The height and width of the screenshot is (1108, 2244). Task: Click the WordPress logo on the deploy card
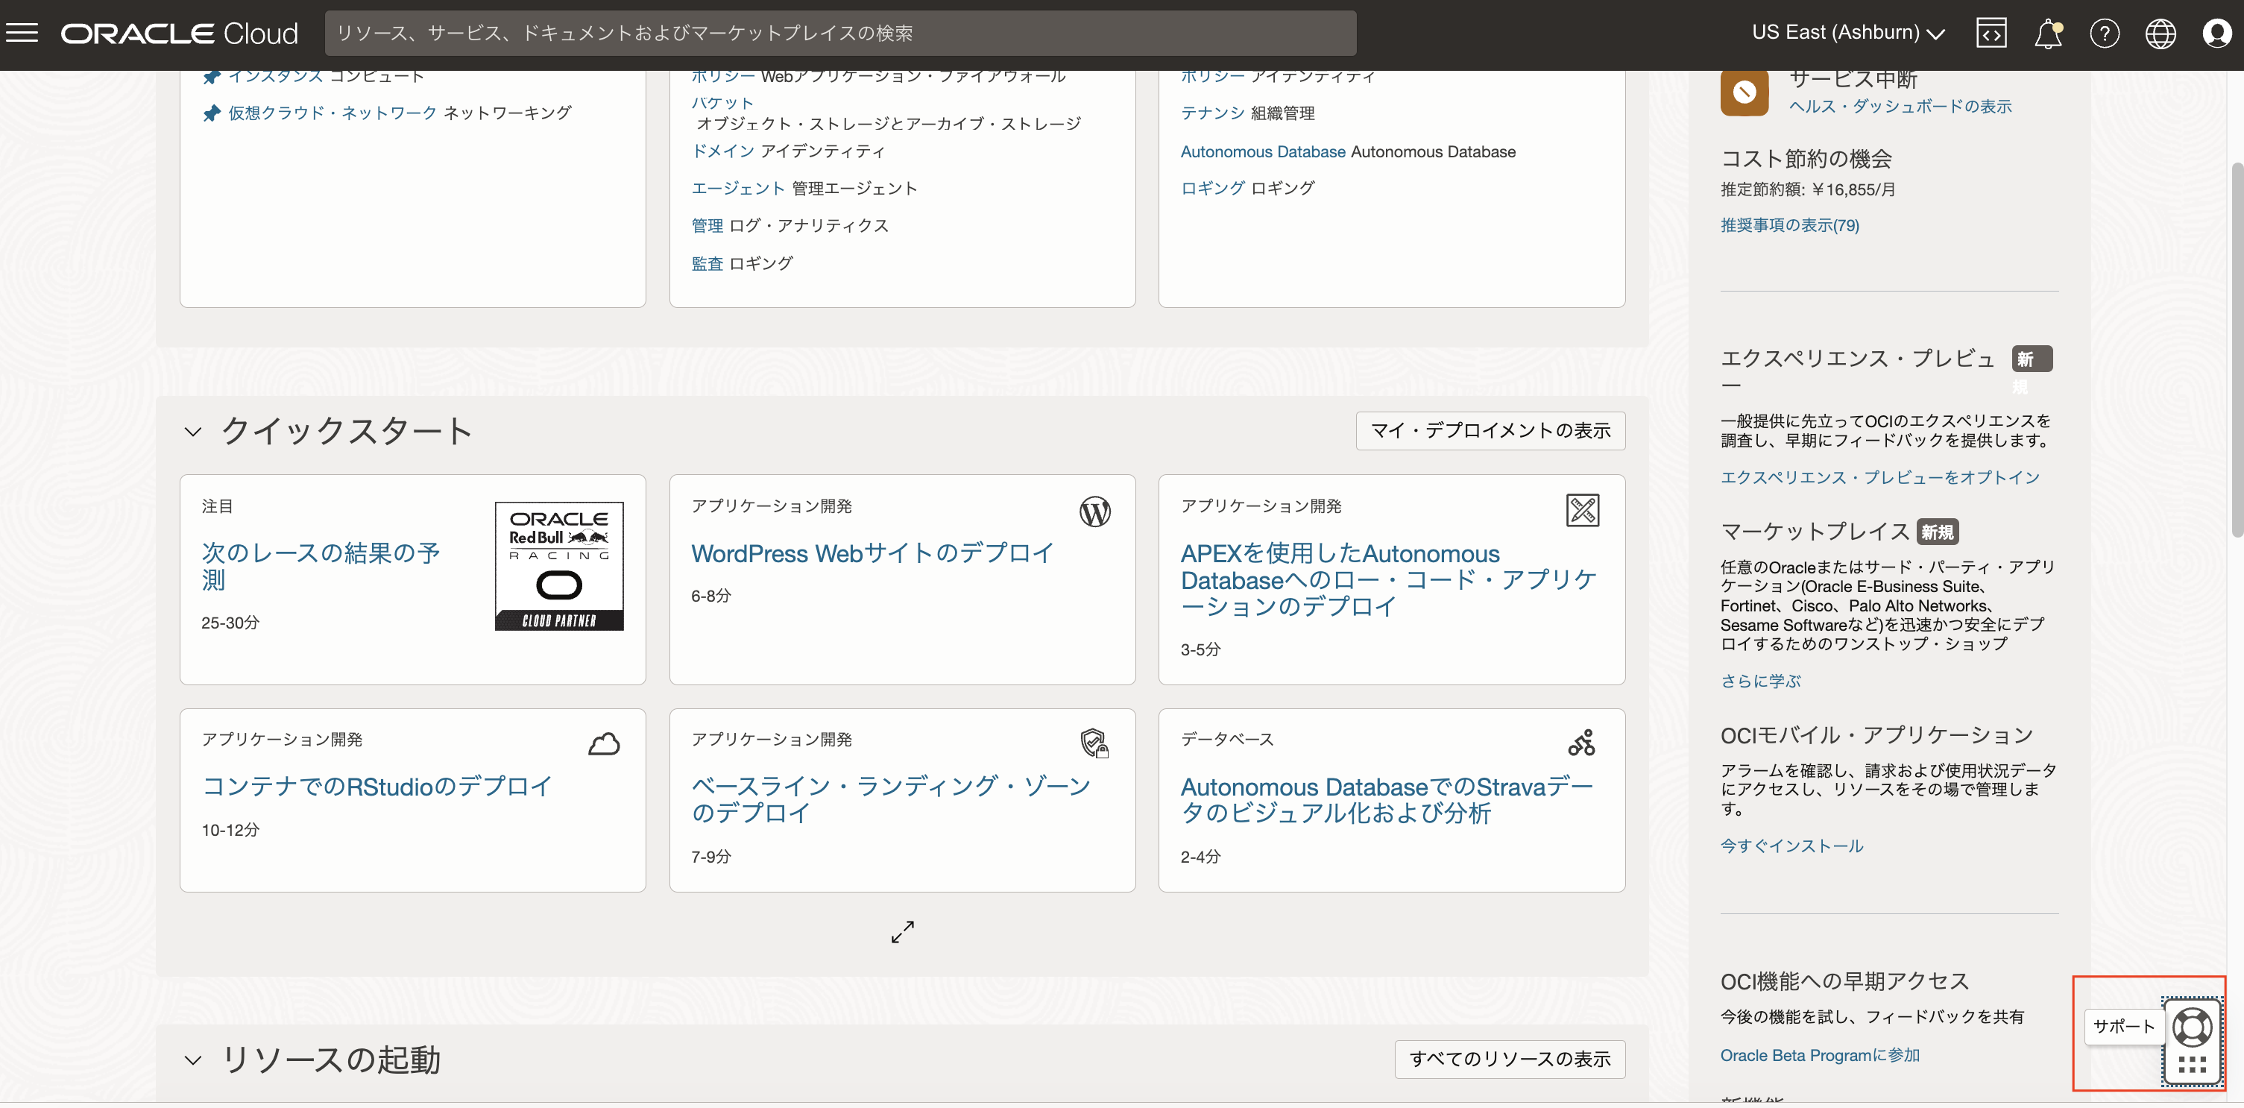point(1095,512)
